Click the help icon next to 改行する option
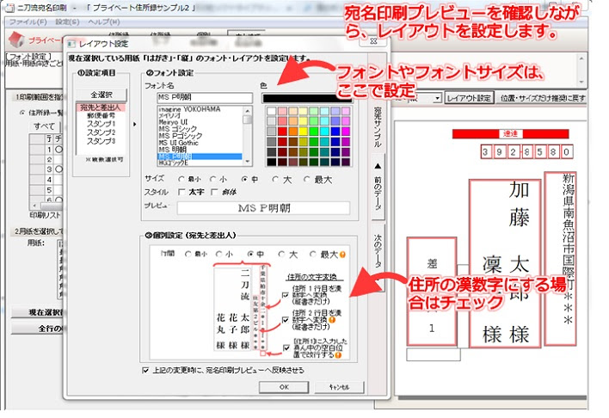Viewport: 609px width, 418px height. click(338, 355)
